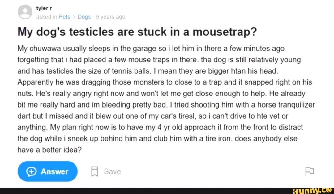Screen dimensions: 334x194
Task: Click the plus speech bubble icon in Answer
Action: [31, 171]
